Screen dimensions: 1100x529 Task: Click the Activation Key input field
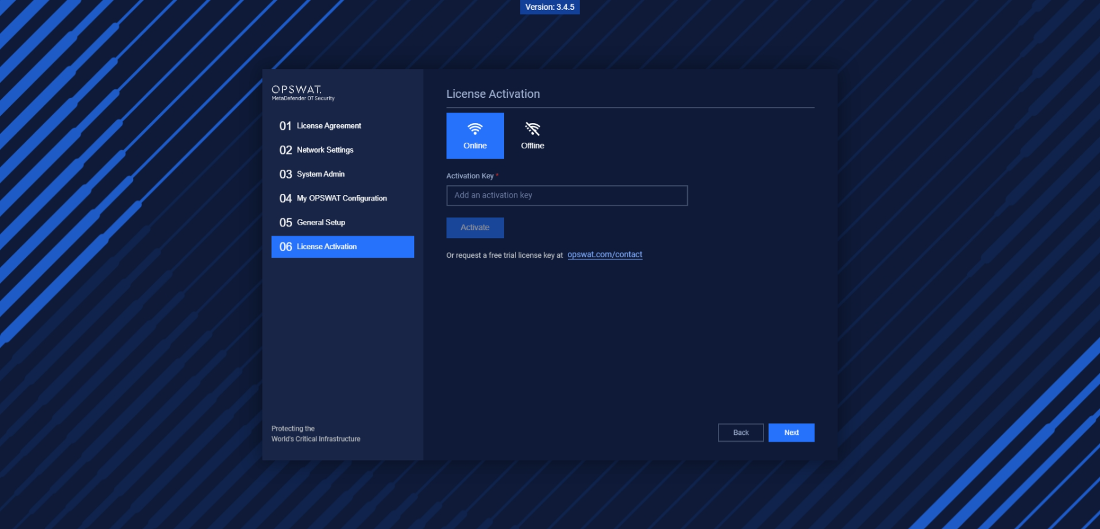pos(567,196)
